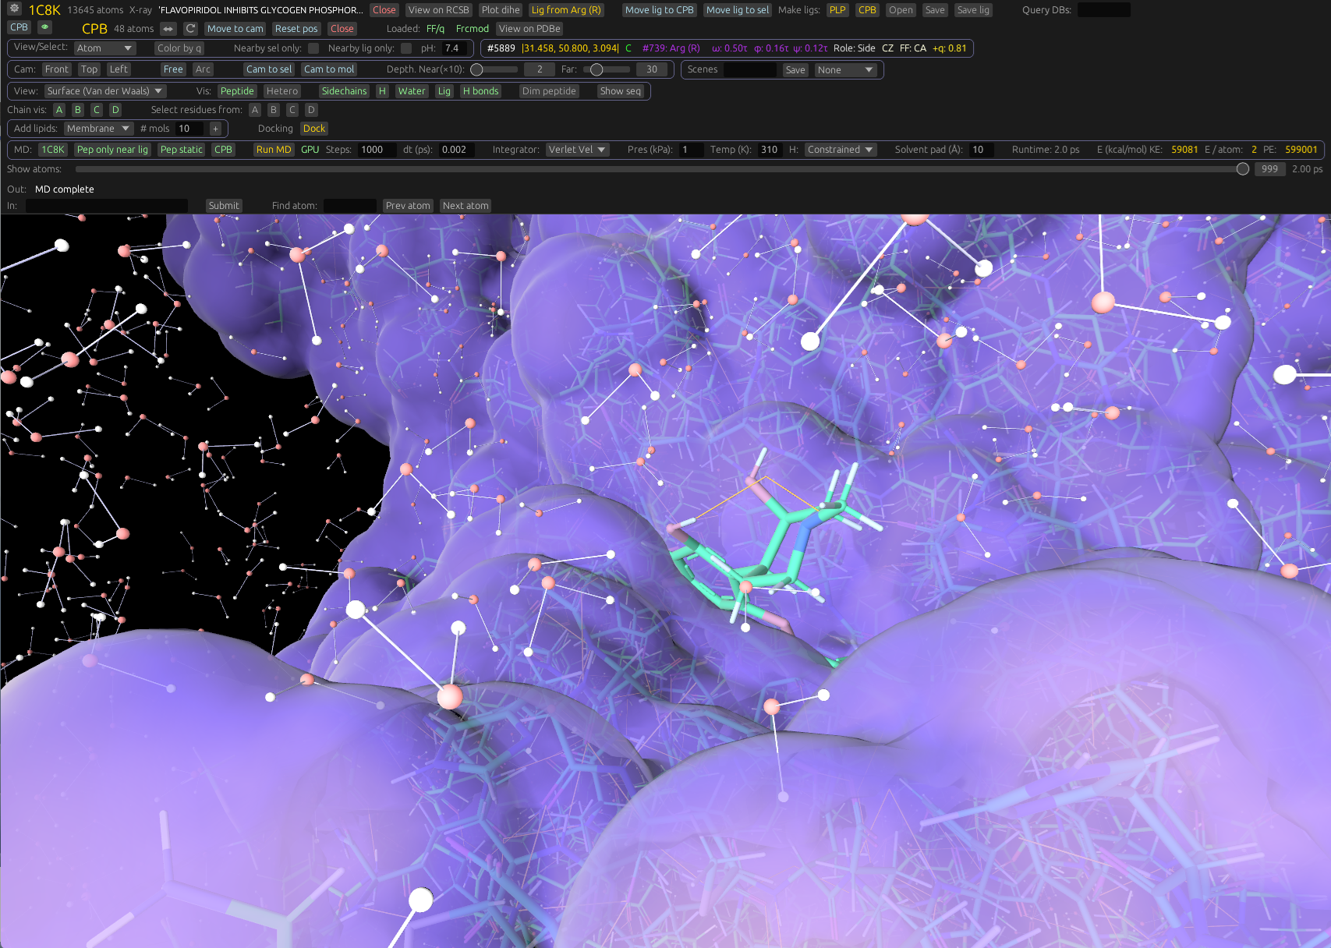Expand the View/Select Atom dropdown

pyautogui.click(x=104, y=48)
